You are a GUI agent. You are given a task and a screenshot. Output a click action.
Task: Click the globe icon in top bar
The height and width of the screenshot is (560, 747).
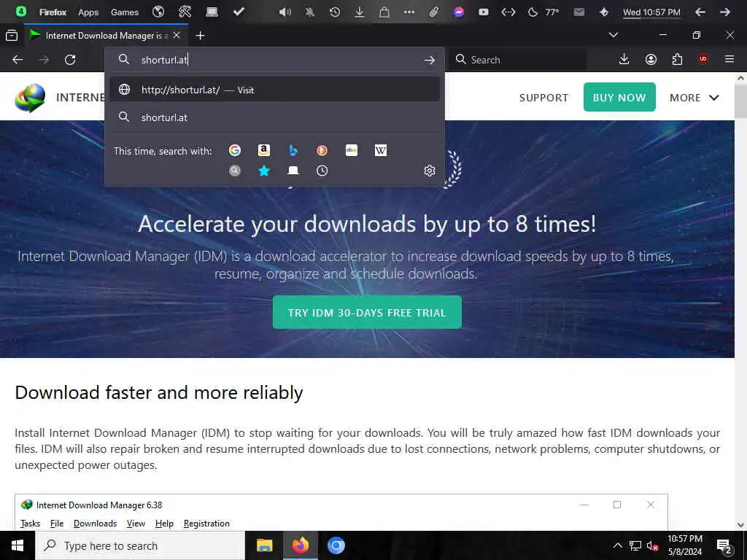click(x=158, y=12)
